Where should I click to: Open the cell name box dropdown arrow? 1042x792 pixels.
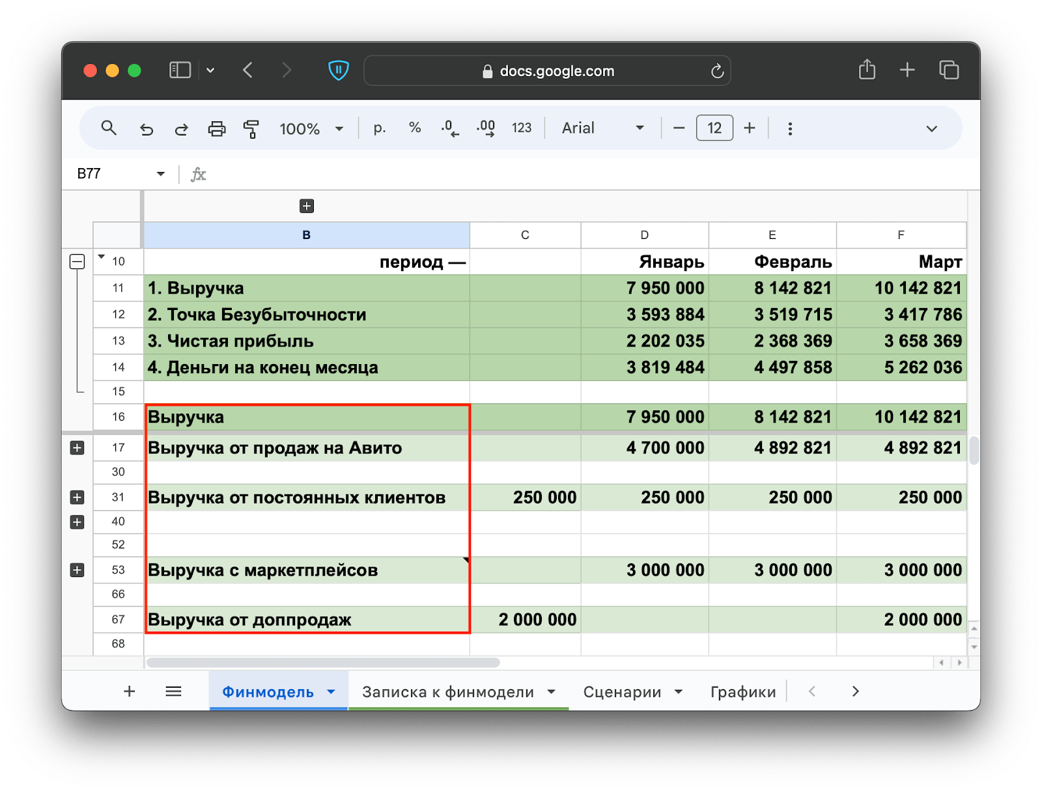pyautogui.click(x=160, y=174)
